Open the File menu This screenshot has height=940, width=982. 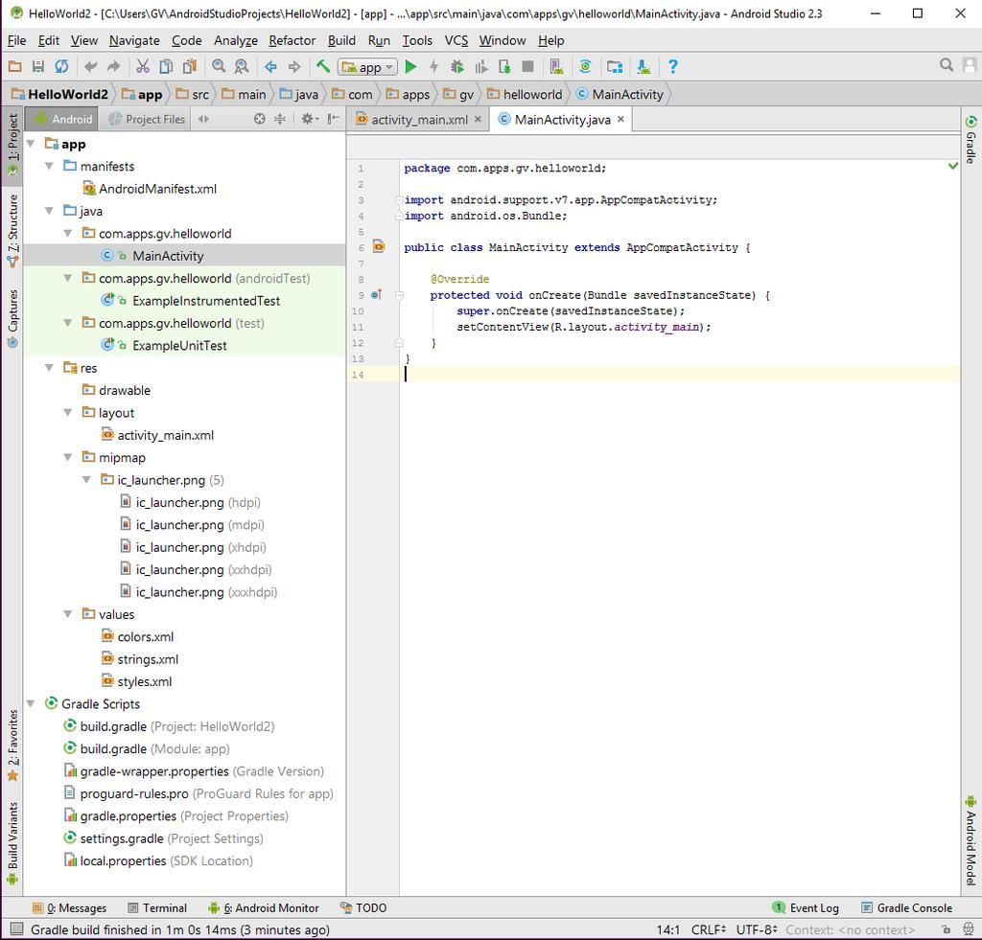(17, 40)
